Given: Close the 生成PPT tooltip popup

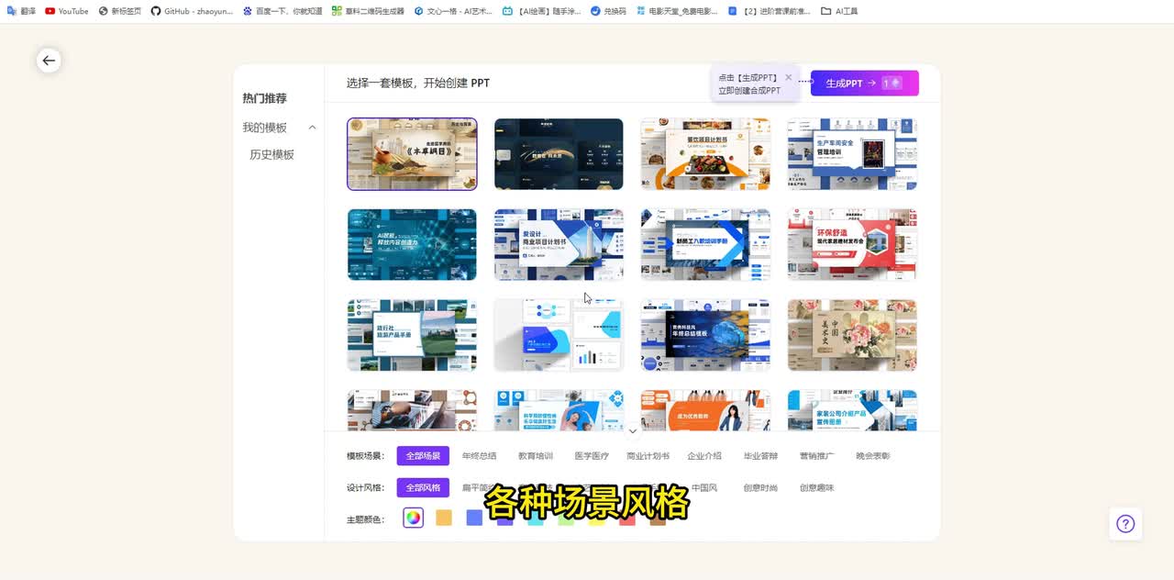Looking at the screenshot, I should pos(788,78).
